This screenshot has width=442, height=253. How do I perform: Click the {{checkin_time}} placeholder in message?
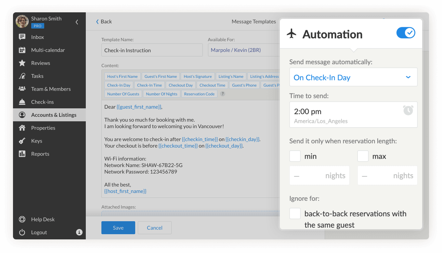tap(200, 139)
